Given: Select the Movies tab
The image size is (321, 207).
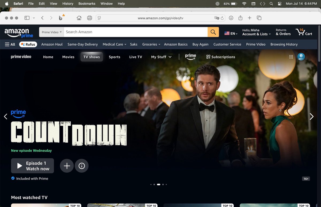Looking at the screenshot, I should click(x=68, y=57).
